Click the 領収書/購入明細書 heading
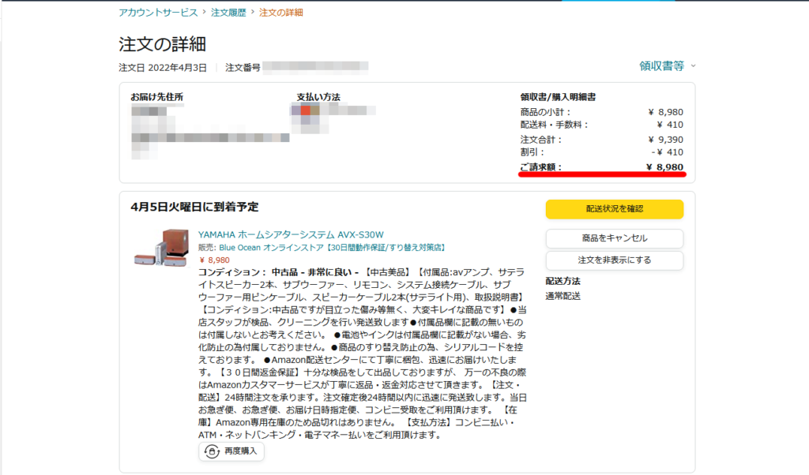The width and height of the screenshot is (809, 475). (557, 97)
